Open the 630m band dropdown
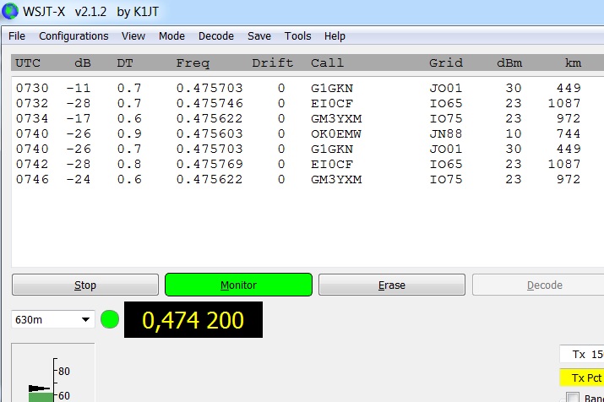 pyautogui.click(x=52, y=320)
